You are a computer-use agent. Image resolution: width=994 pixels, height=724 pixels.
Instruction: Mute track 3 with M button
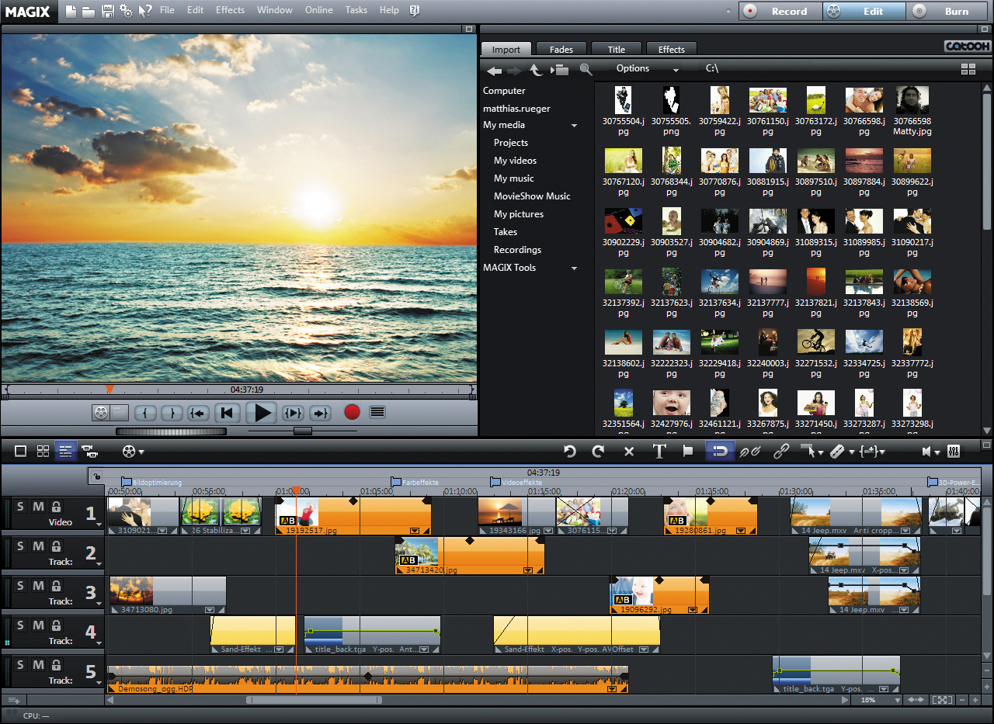(x=38, y=586)
